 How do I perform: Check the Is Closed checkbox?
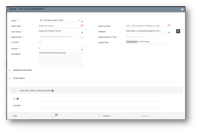tap(40, 42)
